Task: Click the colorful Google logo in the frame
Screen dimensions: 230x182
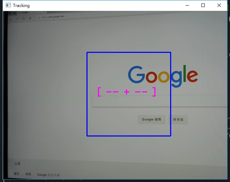Action: 163,76
